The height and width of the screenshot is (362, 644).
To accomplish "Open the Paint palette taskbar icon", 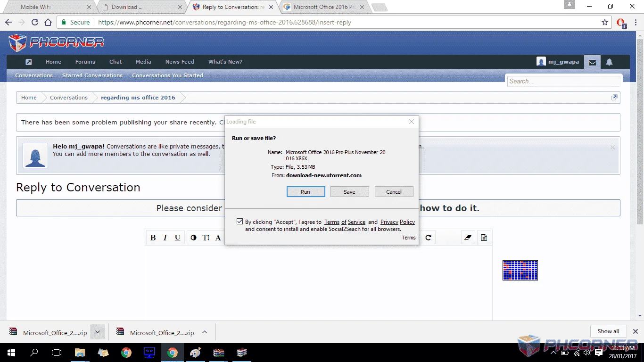I will click(x=195, y=353).
